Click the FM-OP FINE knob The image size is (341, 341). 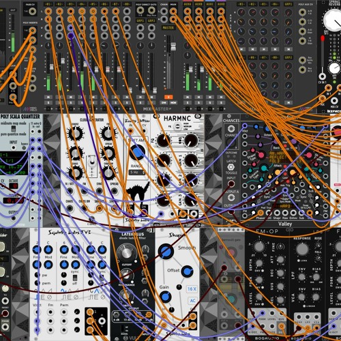tap(280, 247)
